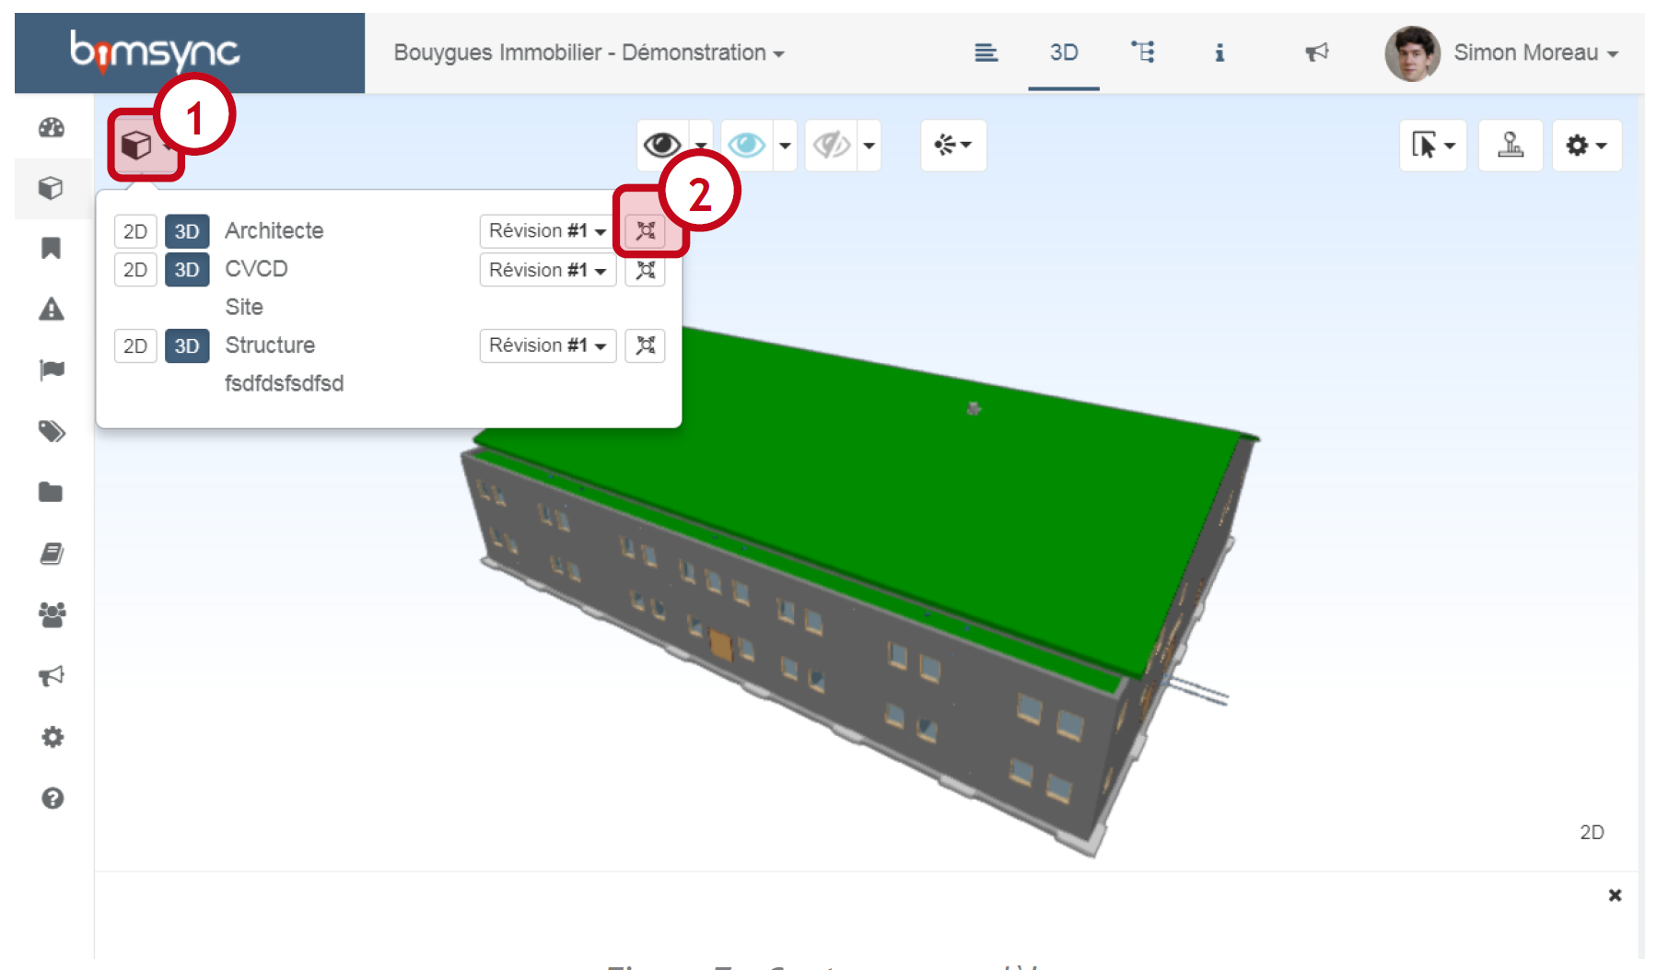Open the flag section in sidebar

point(52,370)
